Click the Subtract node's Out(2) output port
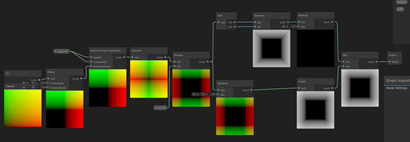410x142 pixels. coord(207,62)
